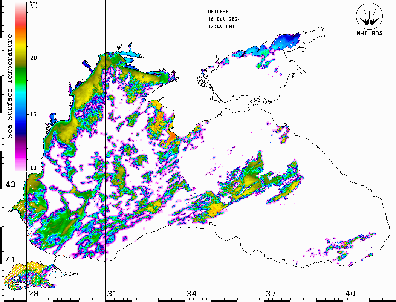Click longitude label 31
The height and width of the screenshot is (302, 396).
pyautogui.click(x=112, y=293)
